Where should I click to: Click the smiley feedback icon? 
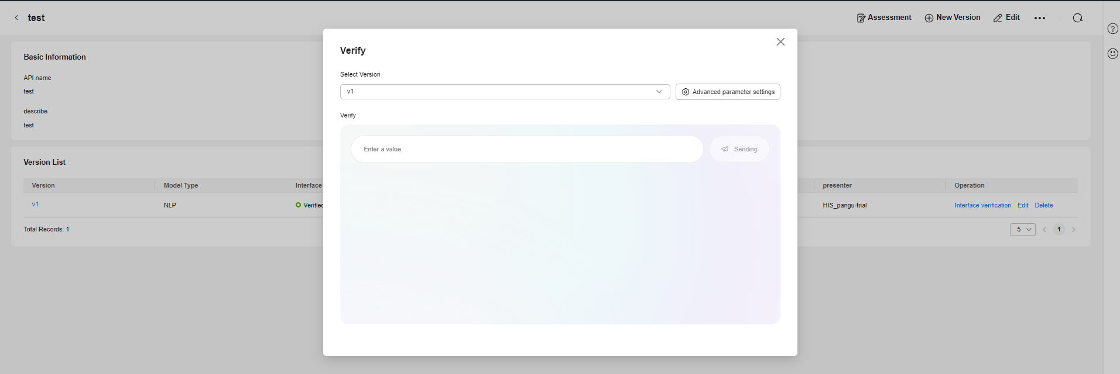(1112, 54)
